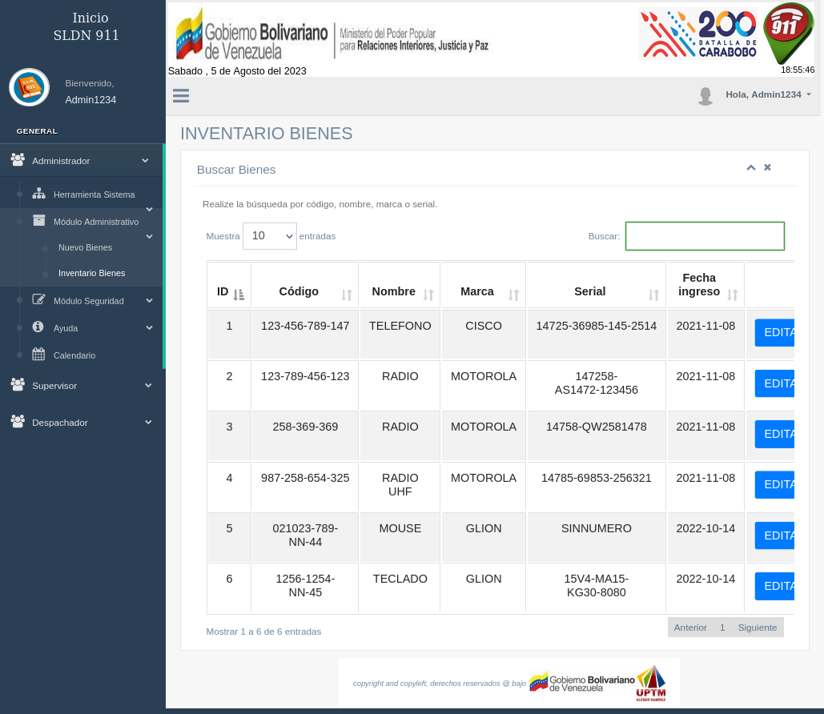Click Edit button for TELEFONO row
This screenshot has height=714, width=824.
pyautogui.click(x=774, y=332)
